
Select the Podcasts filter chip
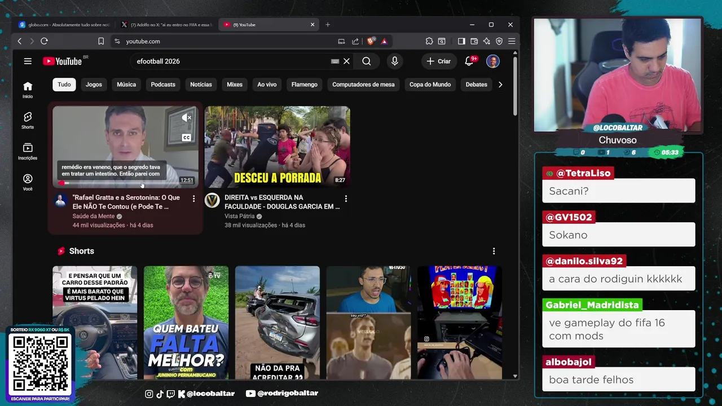(x=163, y=85)
